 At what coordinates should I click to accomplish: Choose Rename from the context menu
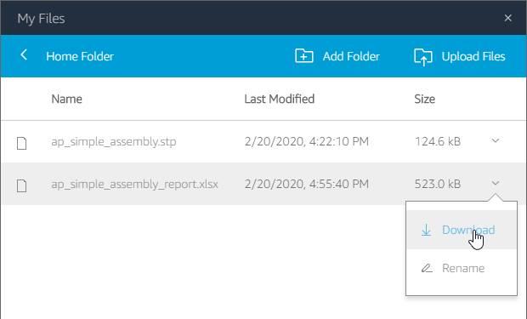pos(462,268)
